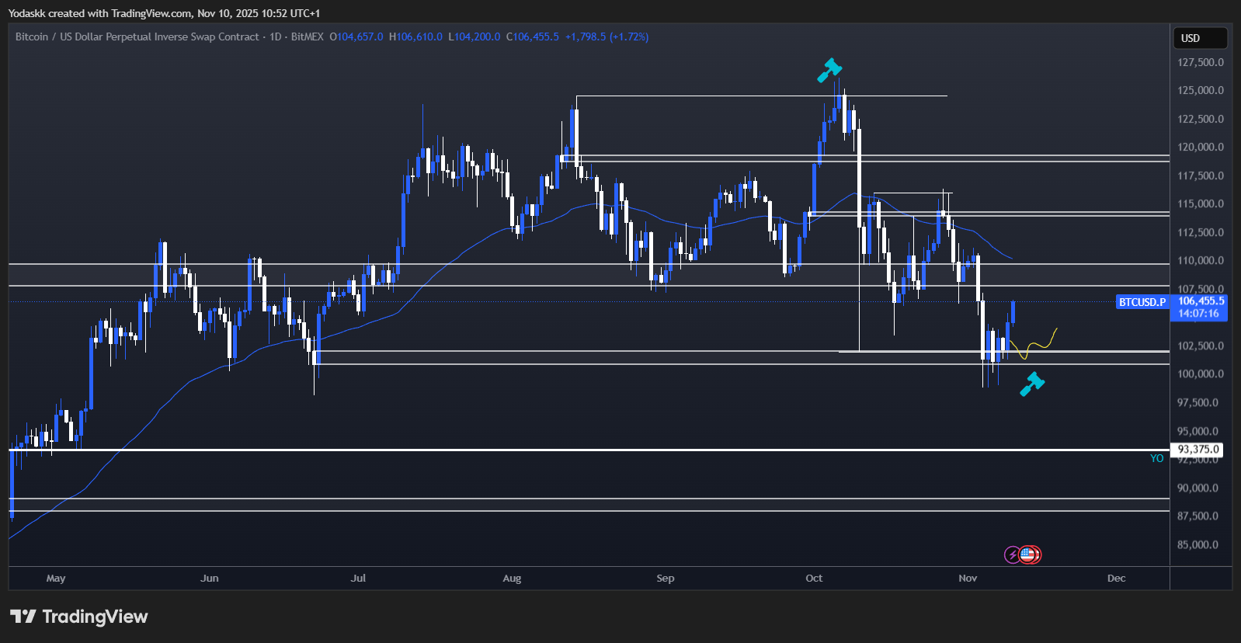Select the blue moving average line
1241x643 pixels.
(497, 231)
